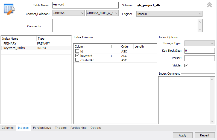Select the Indexes tab
This screenshot has height=140, width=217.
point(23,128)
